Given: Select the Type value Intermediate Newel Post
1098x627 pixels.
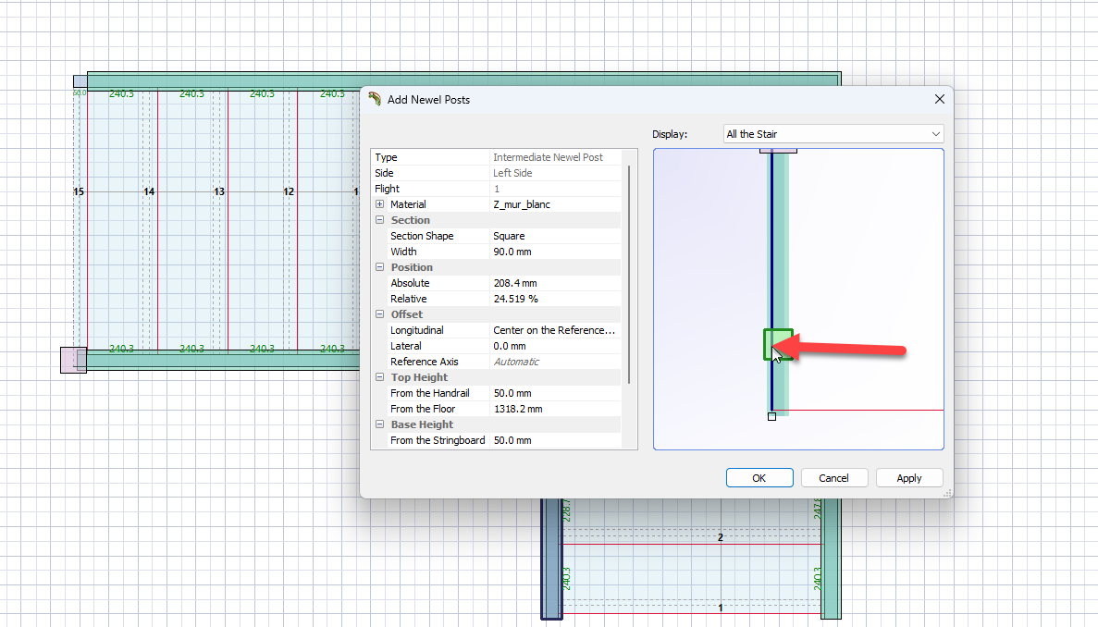Looking at the screenshot, I should [x=555, y=157].
